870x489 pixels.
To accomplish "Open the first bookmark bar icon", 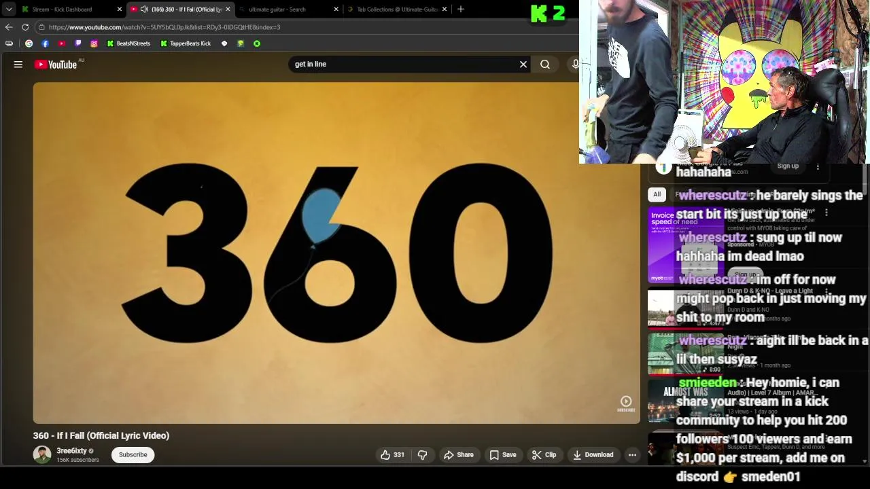I will tap(9, 43).
